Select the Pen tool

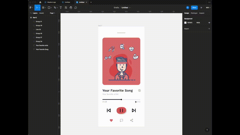(55, 7)
